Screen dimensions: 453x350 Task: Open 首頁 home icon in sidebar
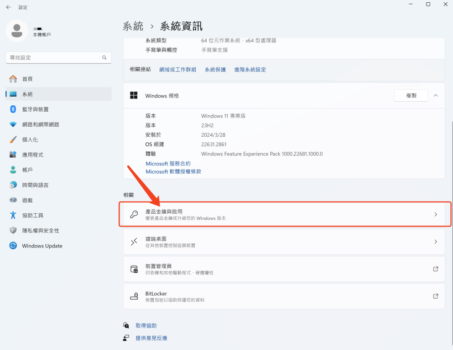[13, 79]
